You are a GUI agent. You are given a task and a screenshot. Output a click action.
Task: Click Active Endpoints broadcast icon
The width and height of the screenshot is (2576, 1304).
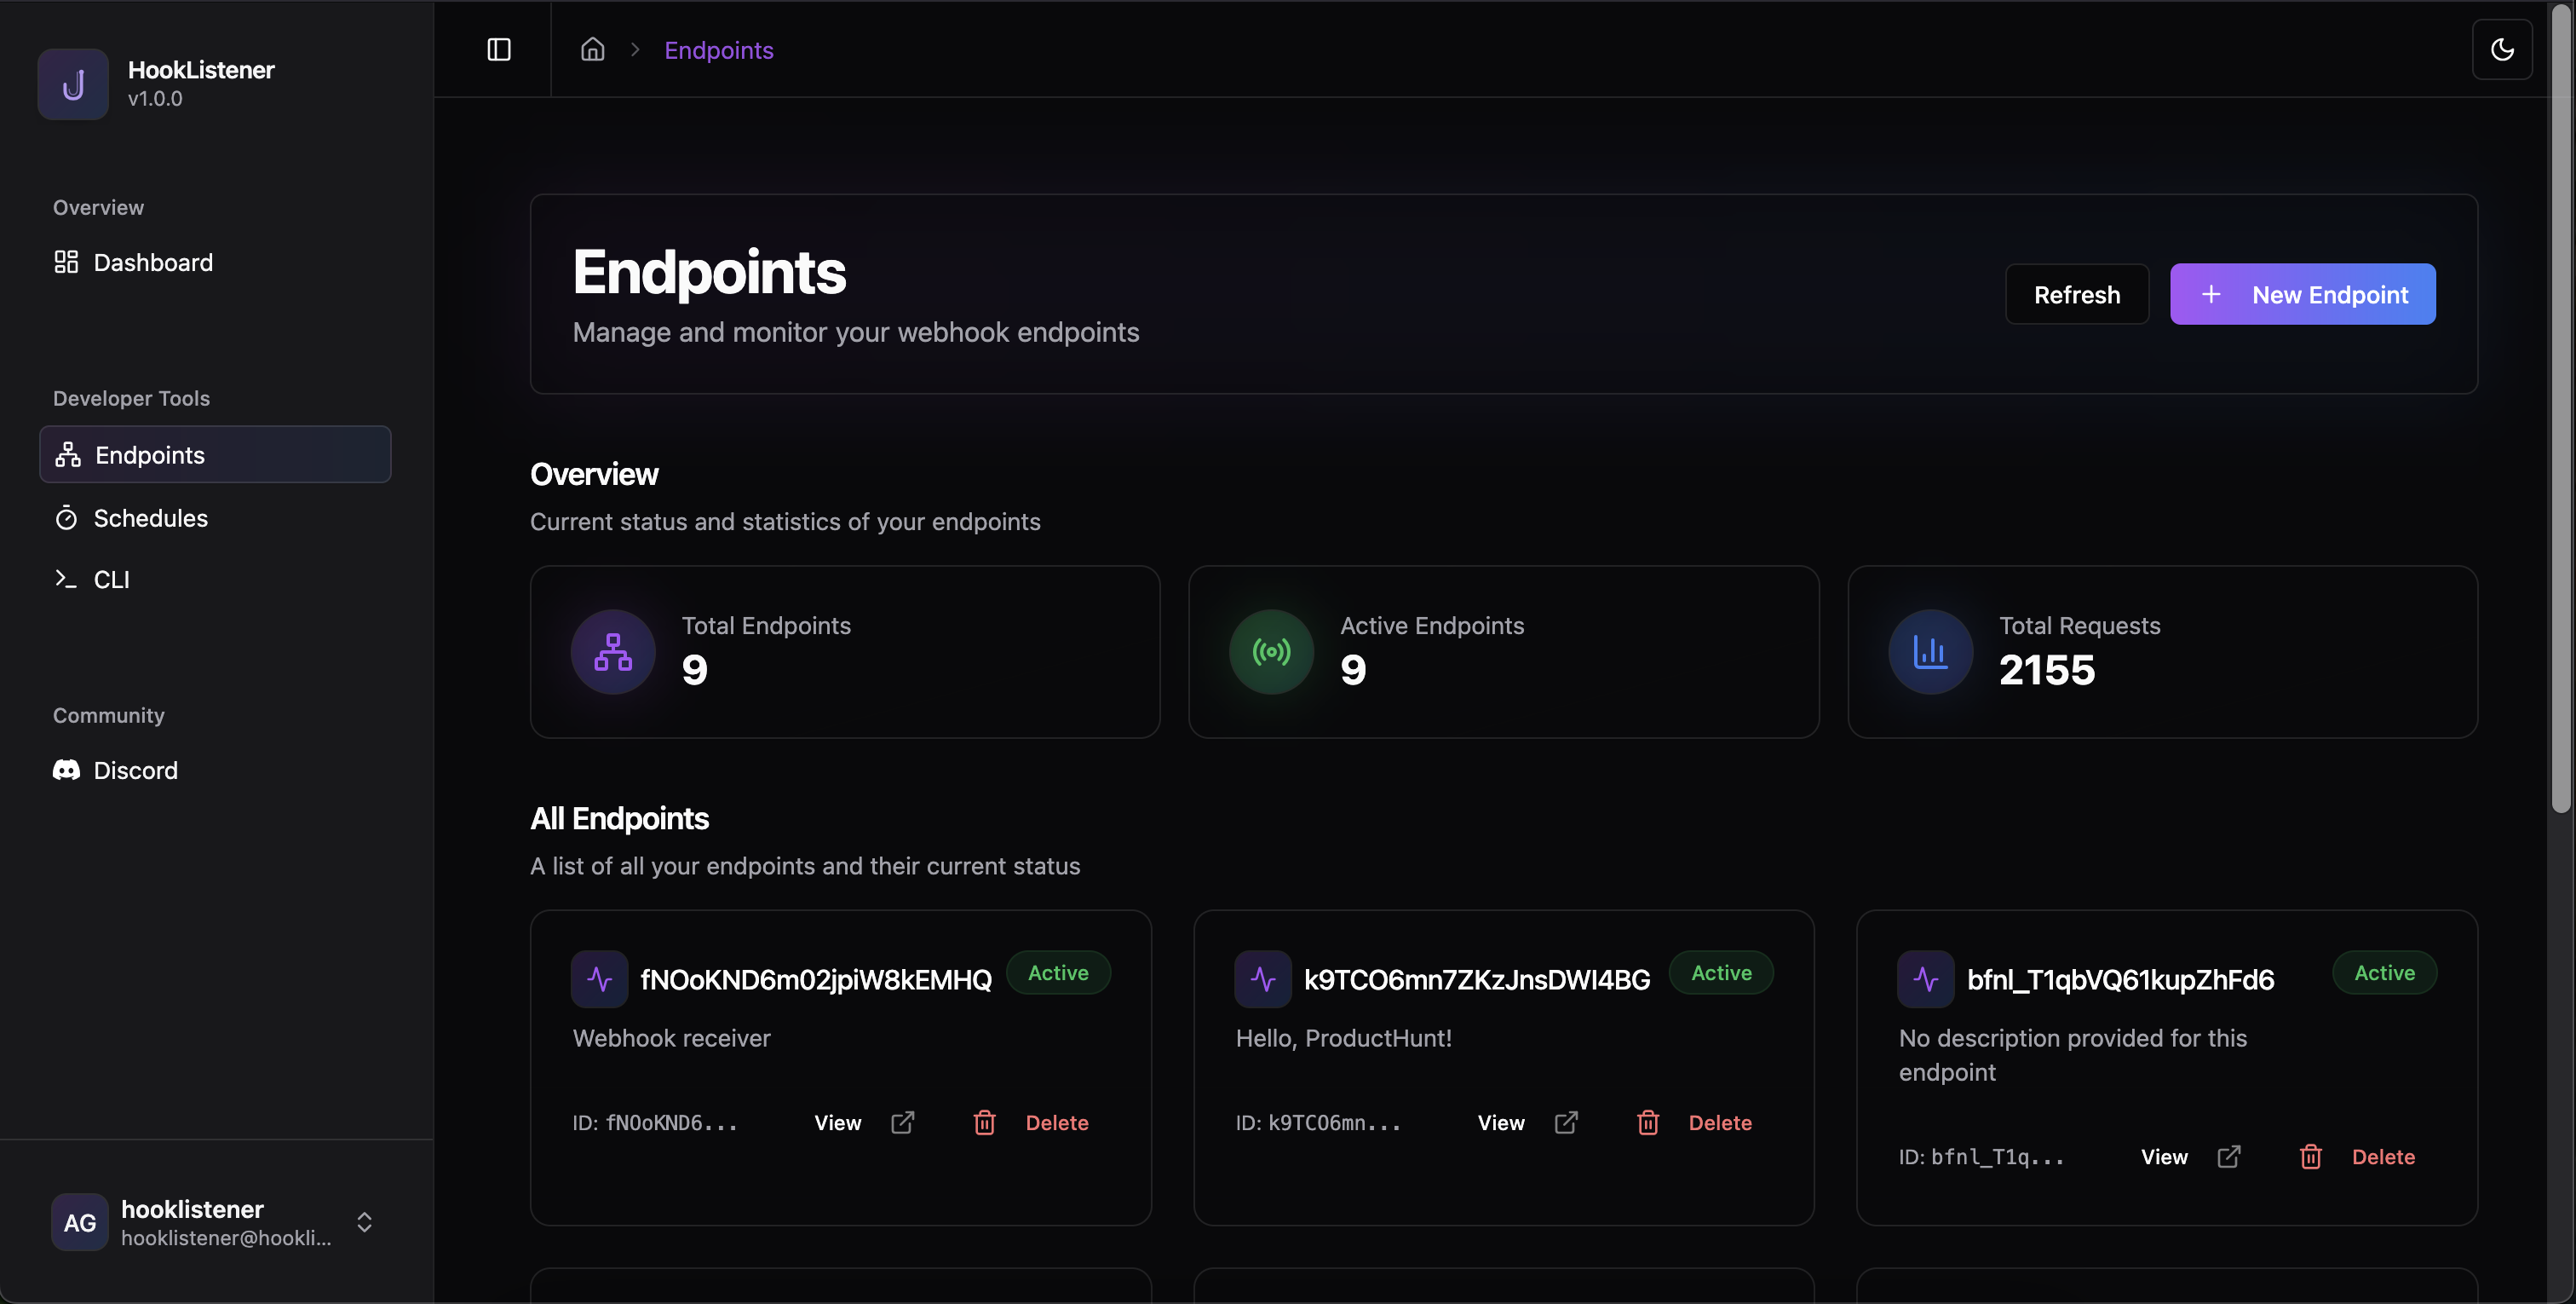tap(1271, 653)
